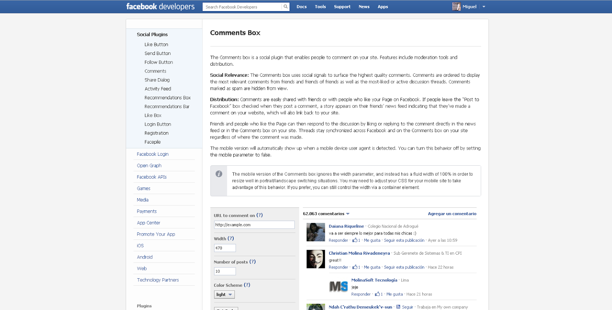Click the facebook developers logo
Viewport: 612px width, 310px height.
(x=160, y=6)
